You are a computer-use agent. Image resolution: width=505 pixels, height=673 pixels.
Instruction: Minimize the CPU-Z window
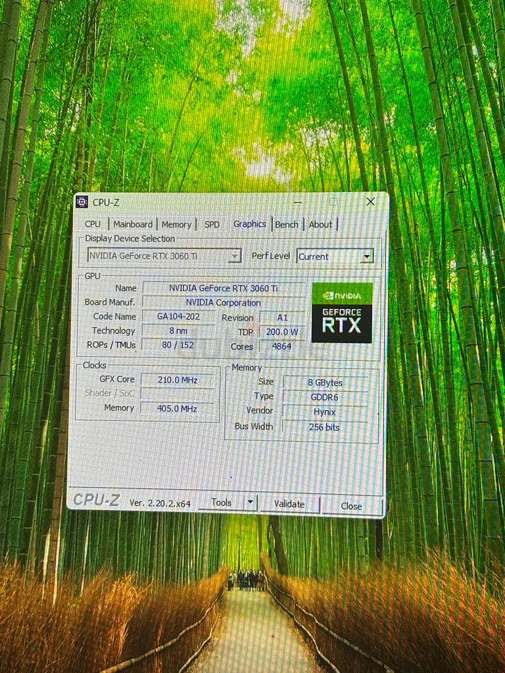point(298,202)
